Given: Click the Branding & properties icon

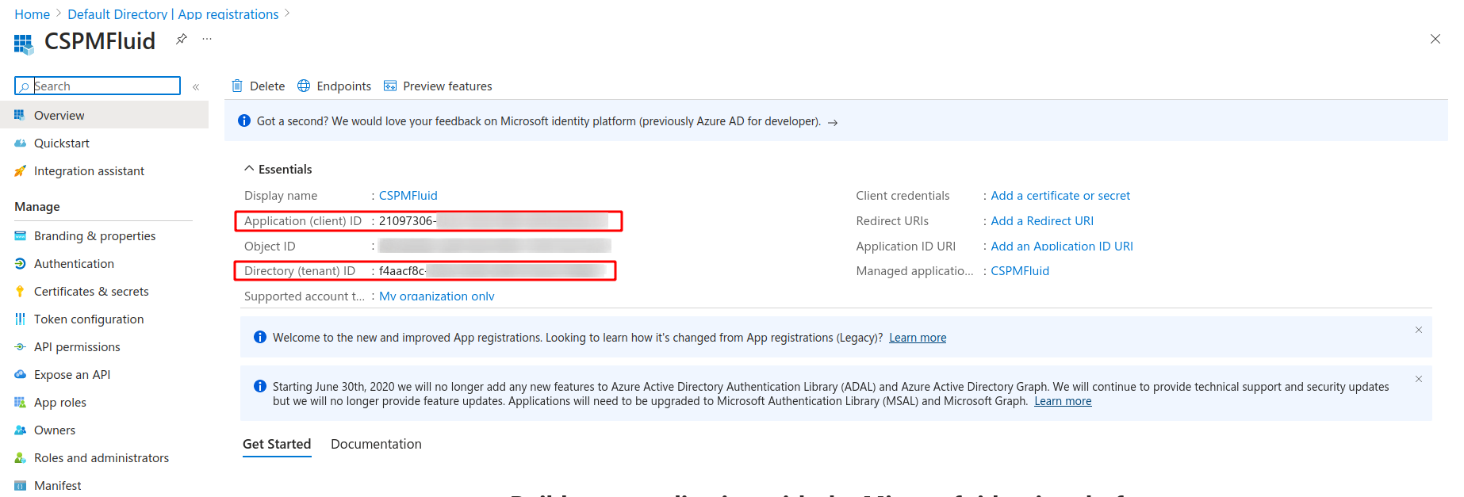Looking at the screenshot, I should pos(20,235).
